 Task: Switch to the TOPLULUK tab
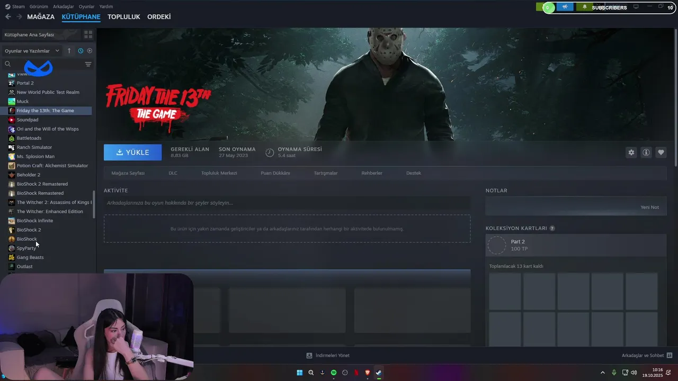tap(124, 17)
